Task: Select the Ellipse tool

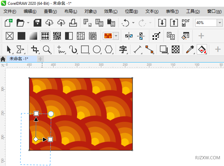Action: pos(97,49)
